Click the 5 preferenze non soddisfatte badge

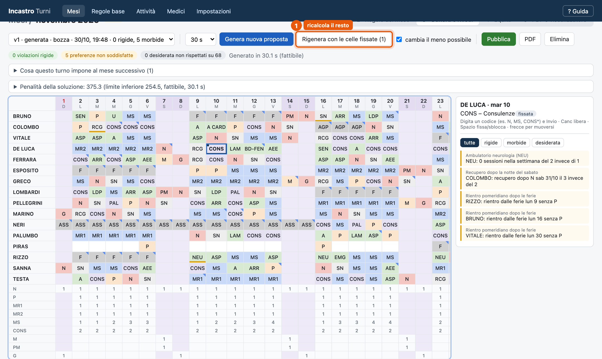tap(99, 55)
